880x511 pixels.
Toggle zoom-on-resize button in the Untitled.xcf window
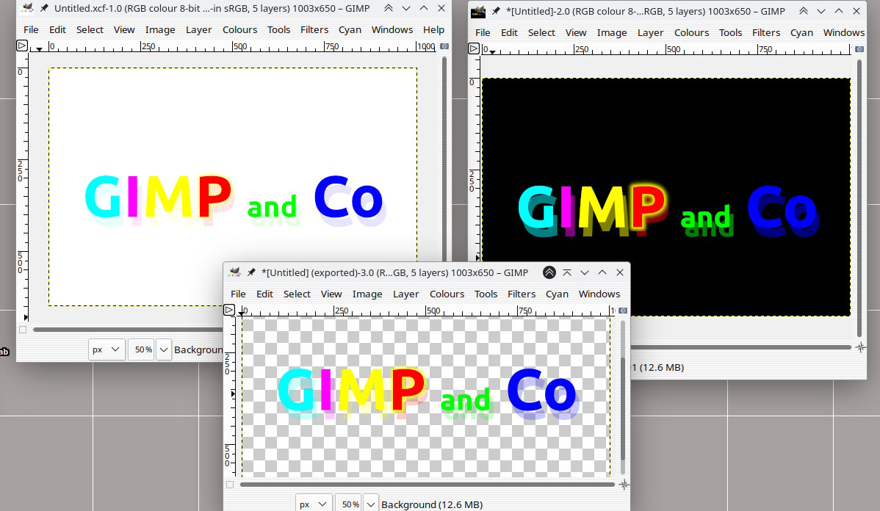(x=444, y=46)
